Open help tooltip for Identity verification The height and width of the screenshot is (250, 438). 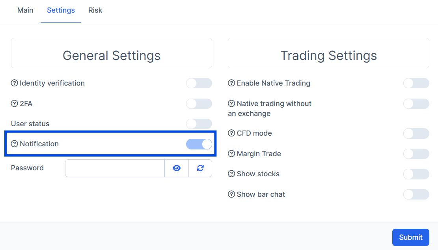[x=14, y=83]
